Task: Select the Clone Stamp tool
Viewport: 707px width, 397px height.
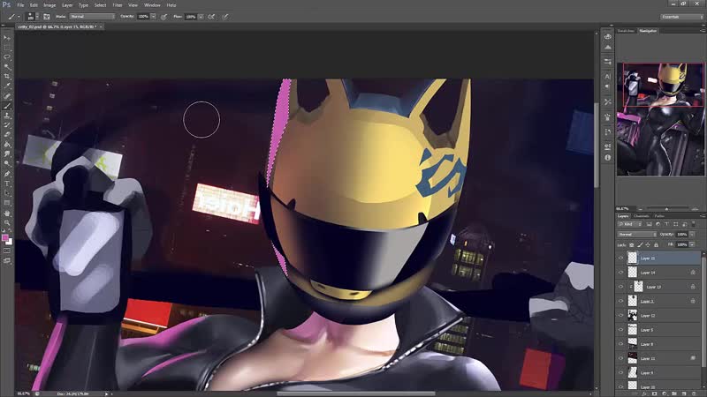Action: [7, 116]
